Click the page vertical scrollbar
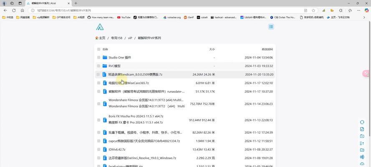The image size is (371, 167). click(370, 78)
